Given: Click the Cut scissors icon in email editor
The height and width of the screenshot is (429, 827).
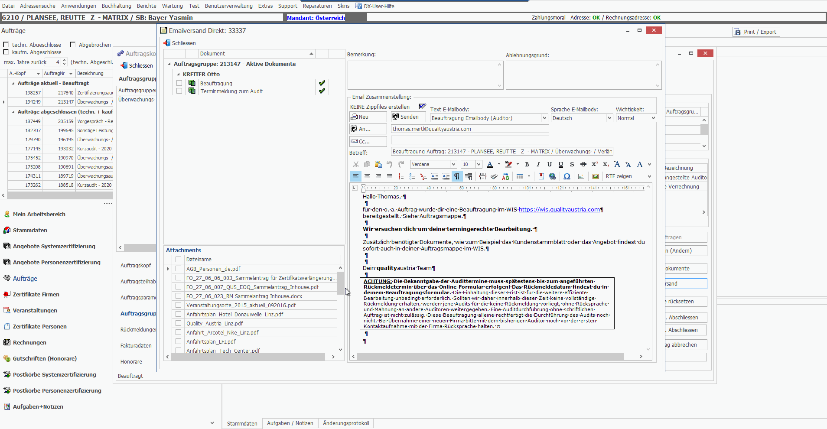Looking at the screenshot, I should (x=356, y=164).
